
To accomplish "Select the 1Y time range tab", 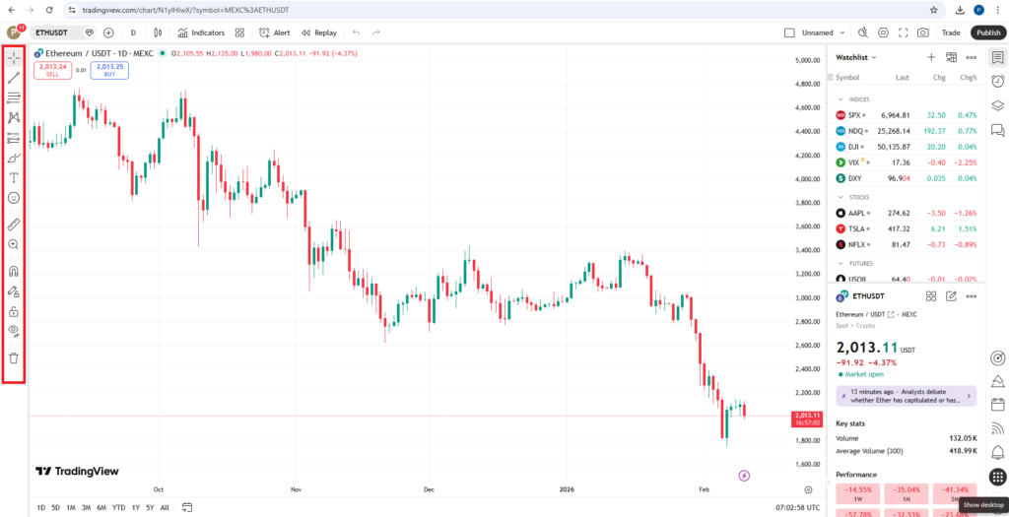I will coord(135,507).
